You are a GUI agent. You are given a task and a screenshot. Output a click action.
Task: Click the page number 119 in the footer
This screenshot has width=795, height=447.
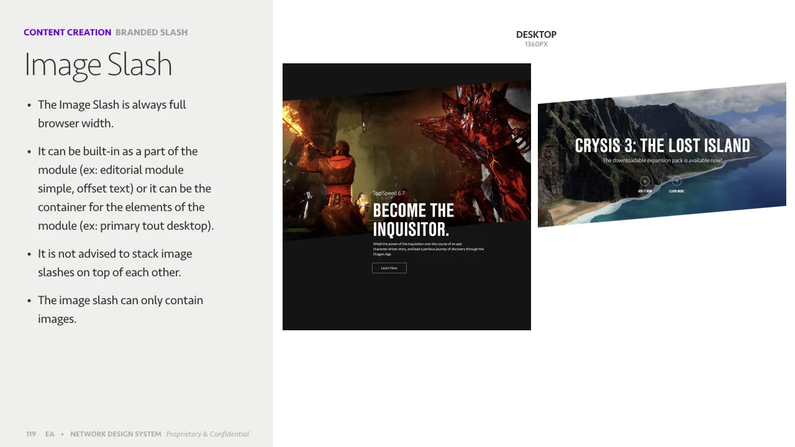coord(31,434)
